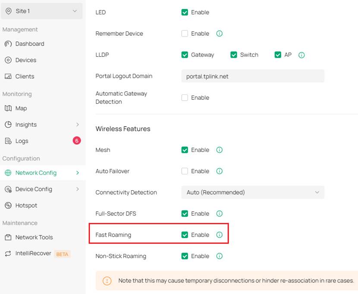Click the Device Config gear icon
This screenshot has width=358, height=294.
(8, 189)
